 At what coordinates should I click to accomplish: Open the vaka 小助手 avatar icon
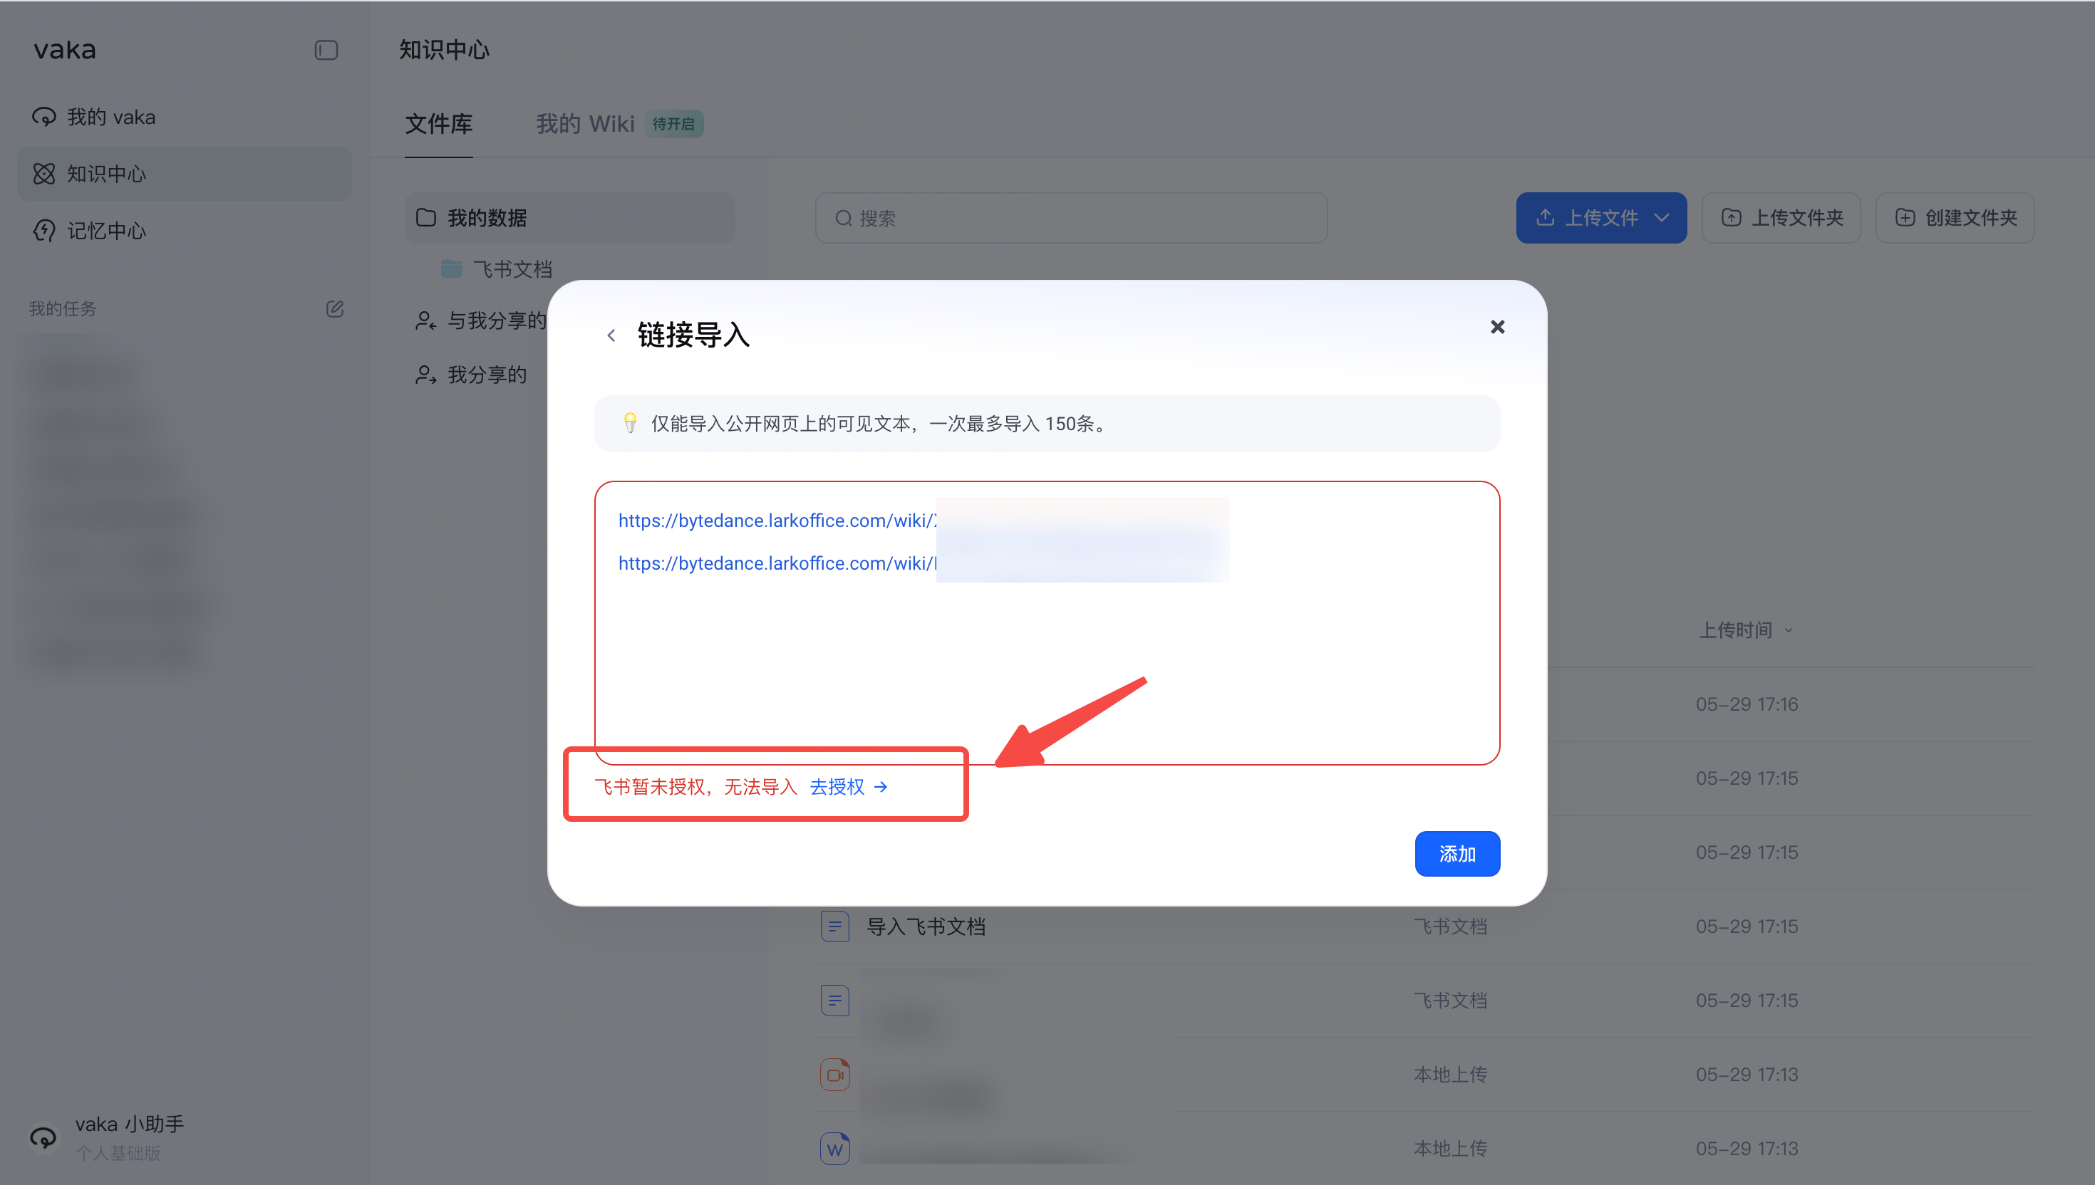pos(43,1137)
